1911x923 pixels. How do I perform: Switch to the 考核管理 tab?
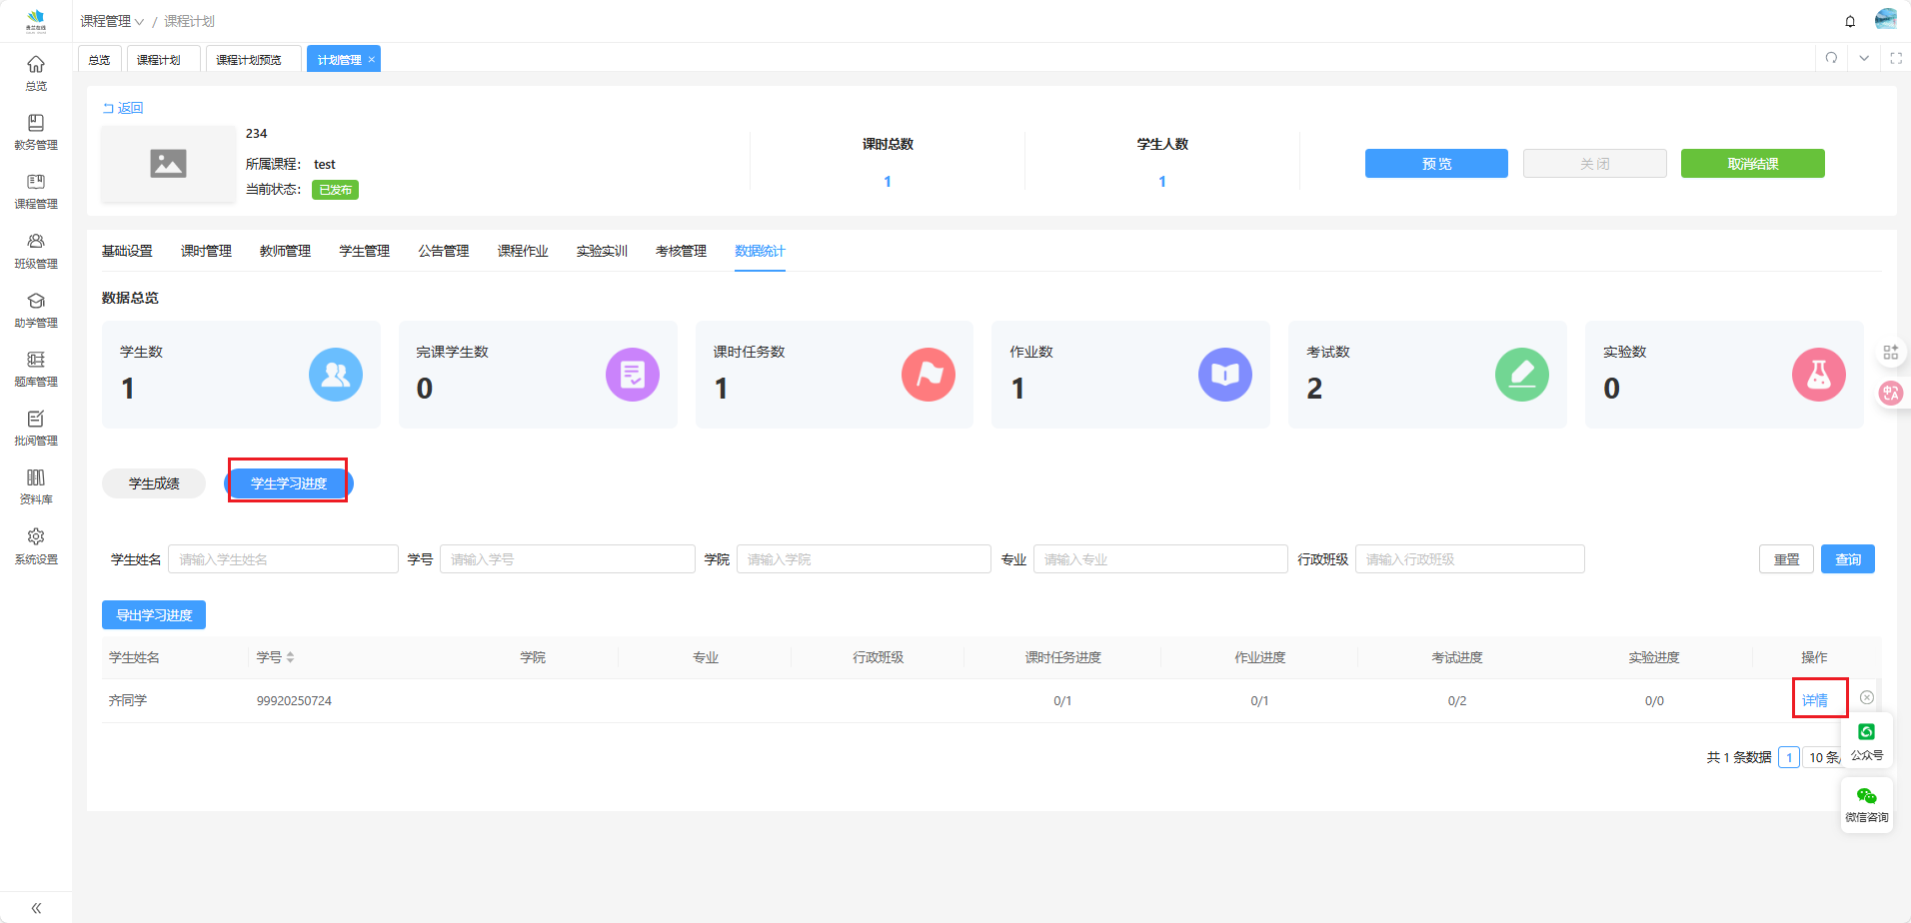pos(681,251)
